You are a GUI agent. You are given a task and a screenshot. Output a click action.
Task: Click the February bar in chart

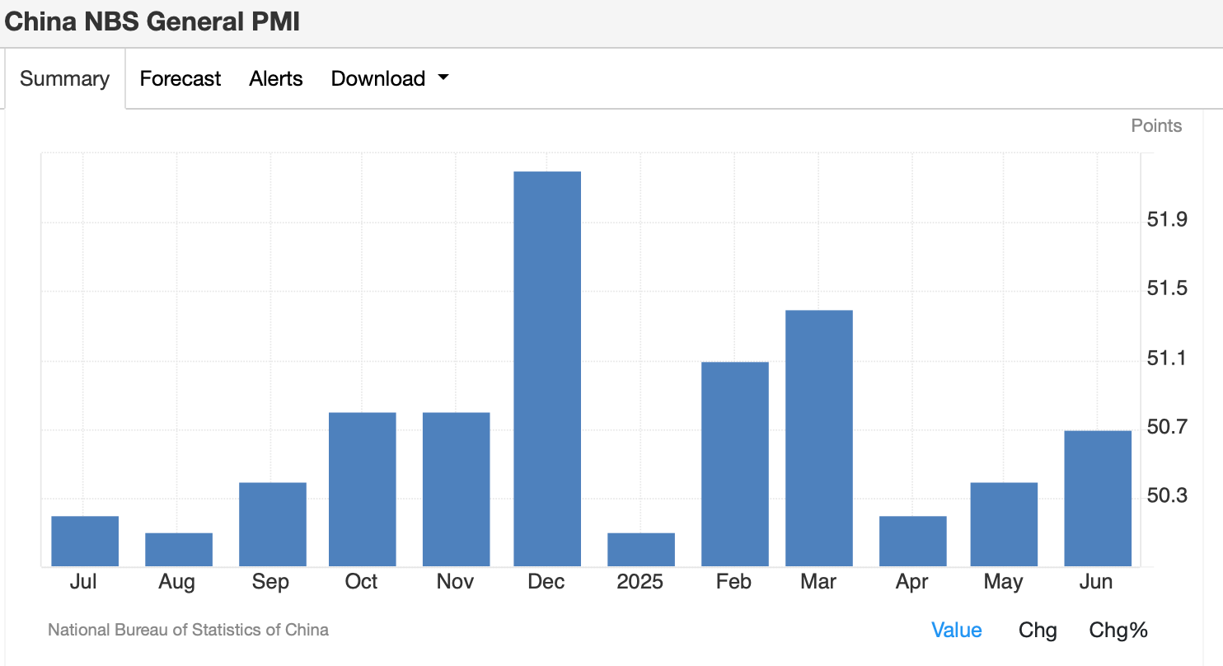735,464
